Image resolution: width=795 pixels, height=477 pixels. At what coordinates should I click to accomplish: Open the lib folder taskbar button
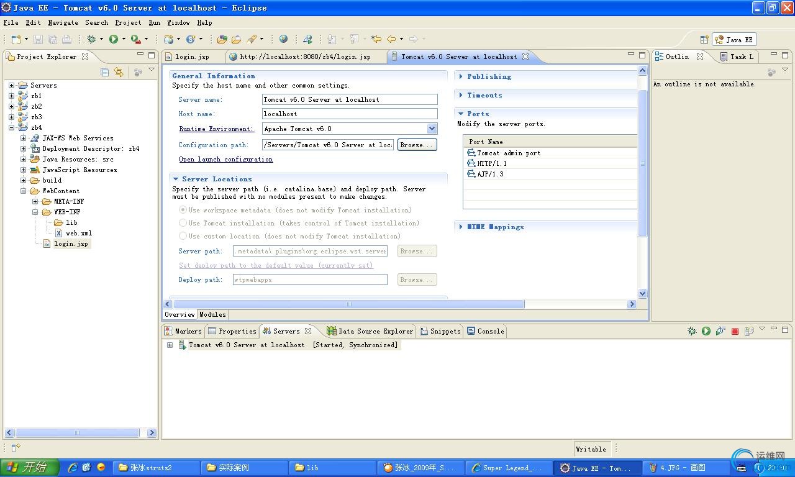point(332,468)
